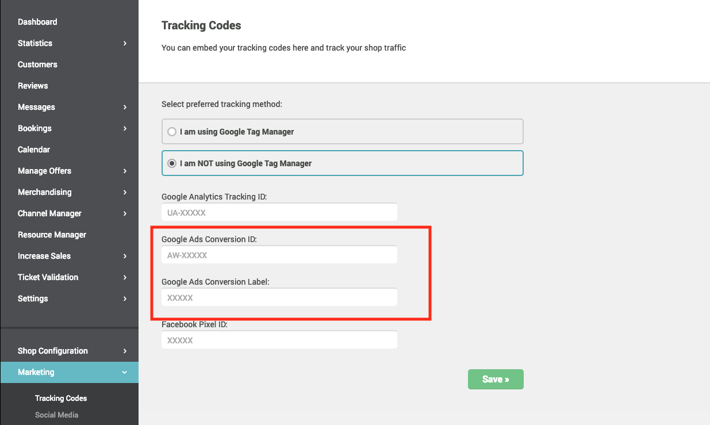Go to the Customers page
This screenshot has width=710, height=425.
tap(37, 64)
